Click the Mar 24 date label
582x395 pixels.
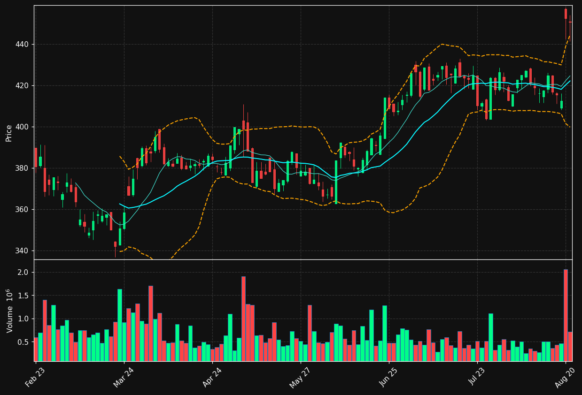coord(124,377)
